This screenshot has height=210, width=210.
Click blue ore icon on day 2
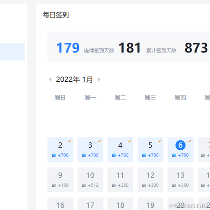[x=54, y=155]
